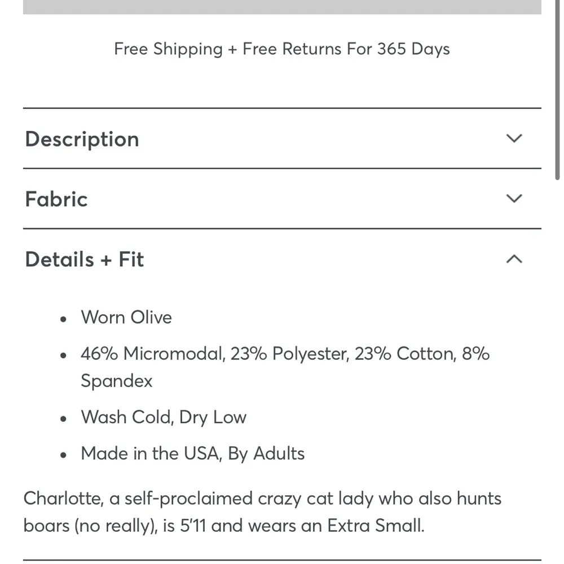Viewport: 564px width, 564px height.
Task: Click the Free Shipping + Free Returns text
Action: [282, 49]
